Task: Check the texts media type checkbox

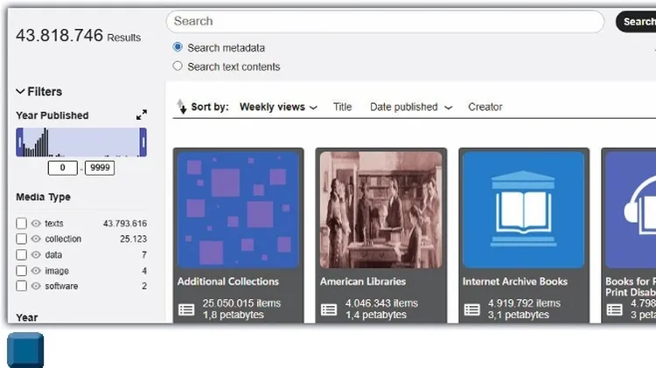Action: tap(21, 223)
